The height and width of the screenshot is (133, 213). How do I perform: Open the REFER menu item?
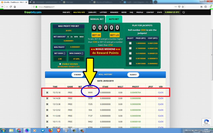click(124, 12)
